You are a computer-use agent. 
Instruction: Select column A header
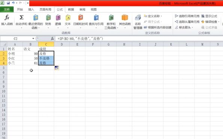click(x=15, y=44)
